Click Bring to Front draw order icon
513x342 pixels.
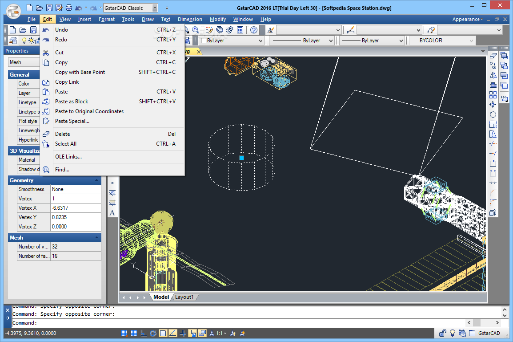[504, 56]
